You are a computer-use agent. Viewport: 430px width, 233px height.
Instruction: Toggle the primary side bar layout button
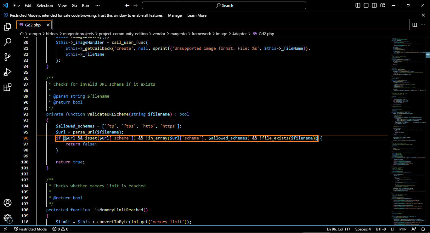coord(358,5)
